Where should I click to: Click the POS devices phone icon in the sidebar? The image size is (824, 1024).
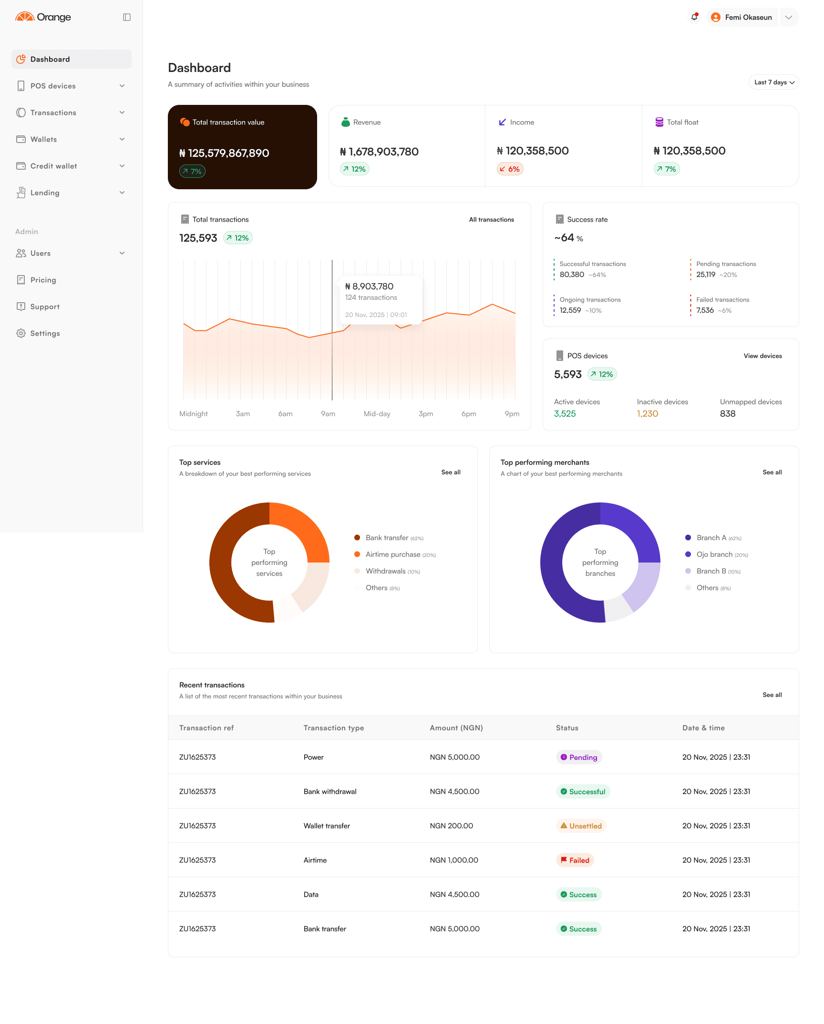pyautogui.click(x=21, y=86)
